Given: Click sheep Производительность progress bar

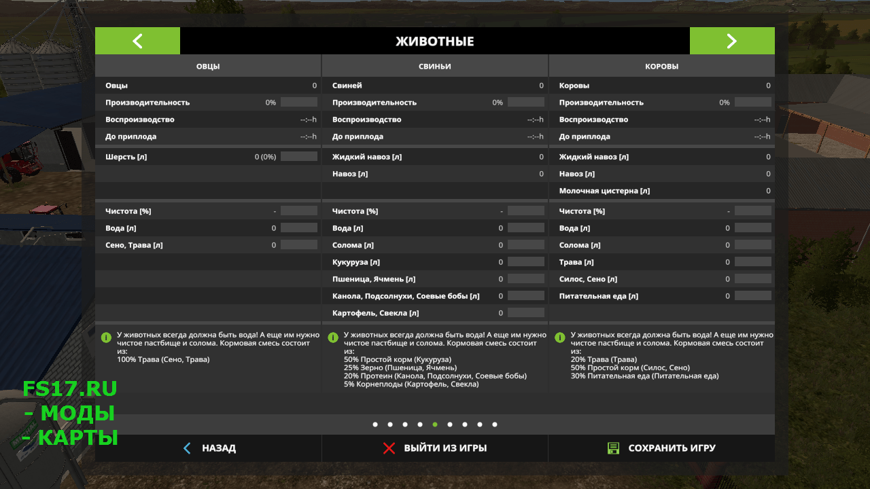Looking at the screenshot, I should point(299,103).
